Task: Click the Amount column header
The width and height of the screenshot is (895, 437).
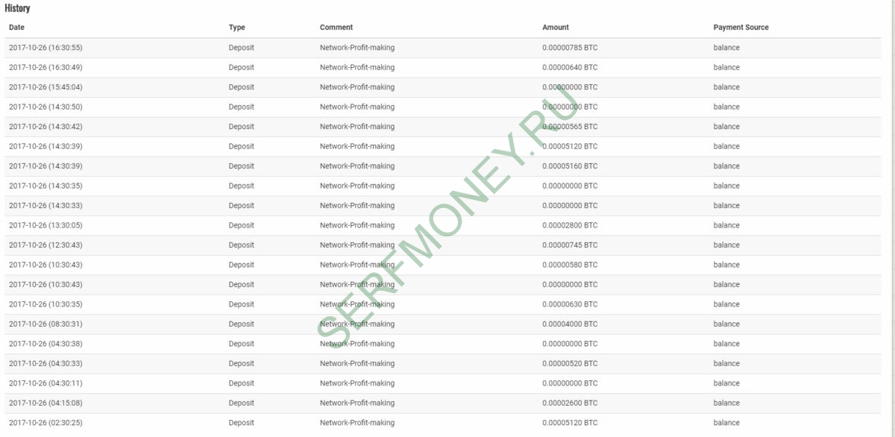Action: point(556,28)
